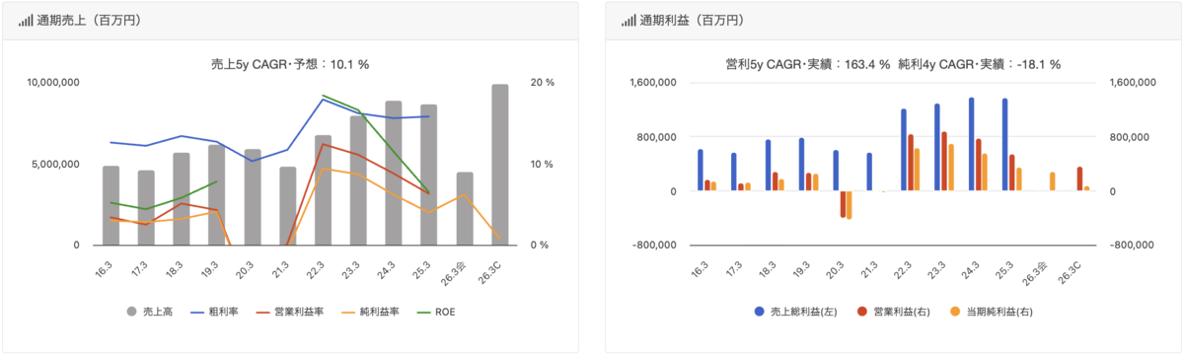Click the 22.3 red operating profit bar
This screenshot has height=357, width=1184.
(911, 163)
